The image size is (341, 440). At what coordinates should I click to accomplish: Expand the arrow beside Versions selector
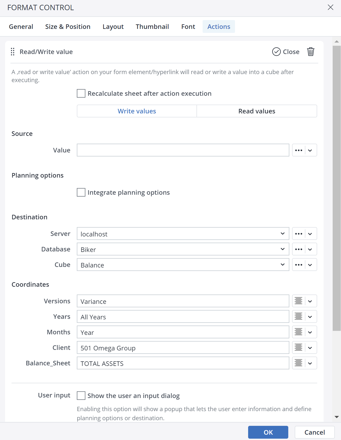click(310, 301)
